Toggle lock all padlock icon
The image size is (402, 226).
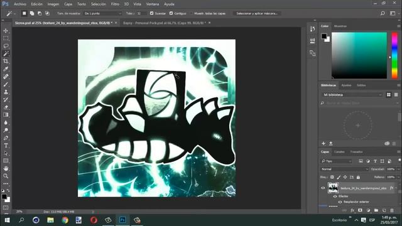[x=358, y=177]
